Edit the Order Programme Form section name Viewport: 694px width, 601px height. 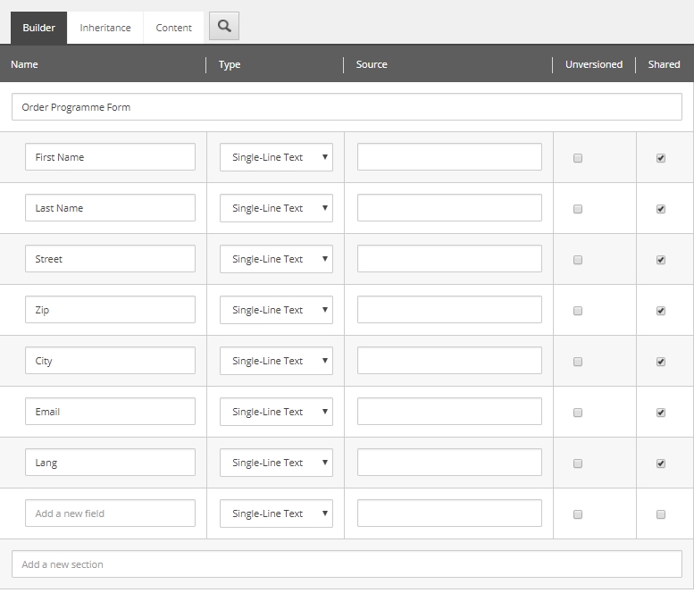click(347, 107)
